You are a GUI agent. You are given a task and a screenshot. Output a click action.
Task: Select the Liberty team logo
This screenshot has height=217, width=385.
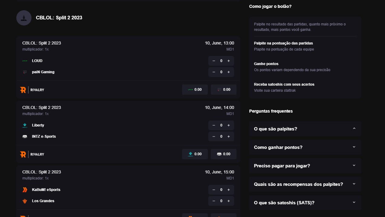24,125
